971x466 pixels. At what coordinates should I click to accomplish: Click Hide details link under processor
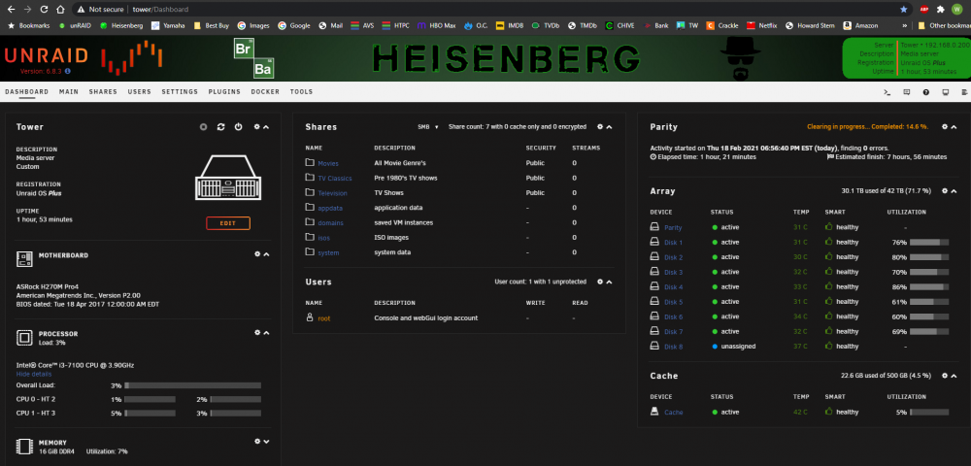click(34, 374)
